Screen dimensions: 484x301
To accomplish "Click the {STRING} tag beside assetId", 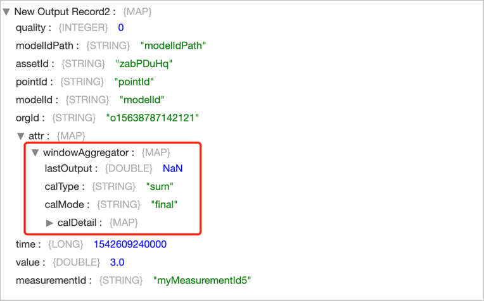I will 84,64.
